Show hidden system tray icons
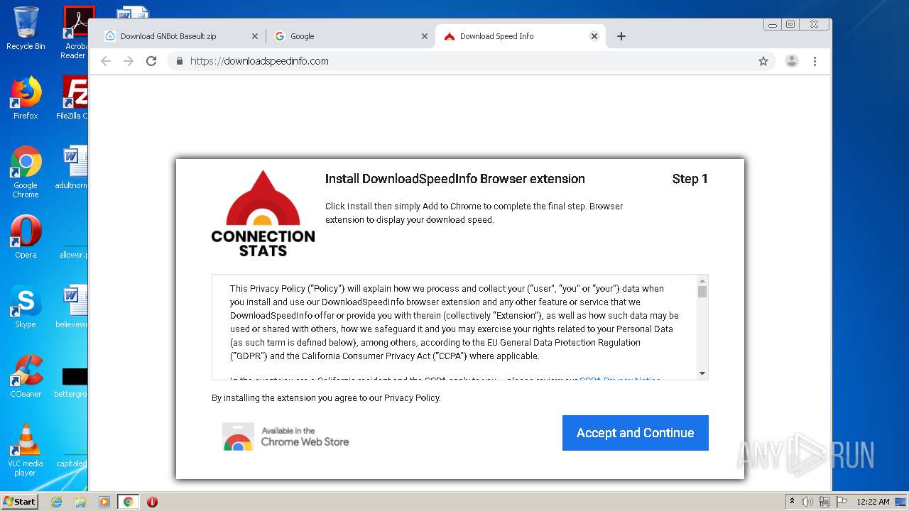This screenshot has height=511, width=909. 792,502
